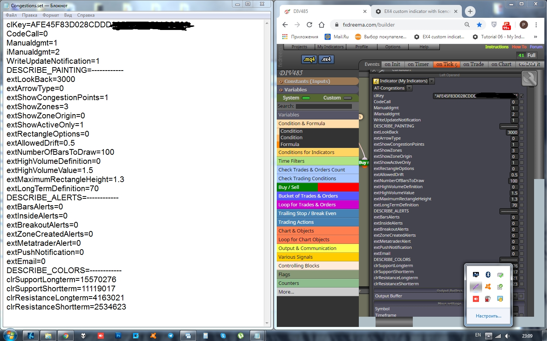Open Chrome zoom magnifier icon in address bar
Viewport: 547px width, 341px height.
click(467, 25)
